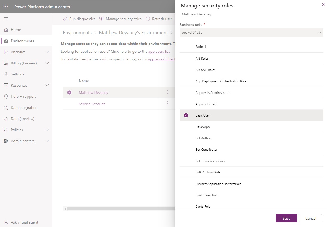Close the Manage security roles panel

pos(323,5)
